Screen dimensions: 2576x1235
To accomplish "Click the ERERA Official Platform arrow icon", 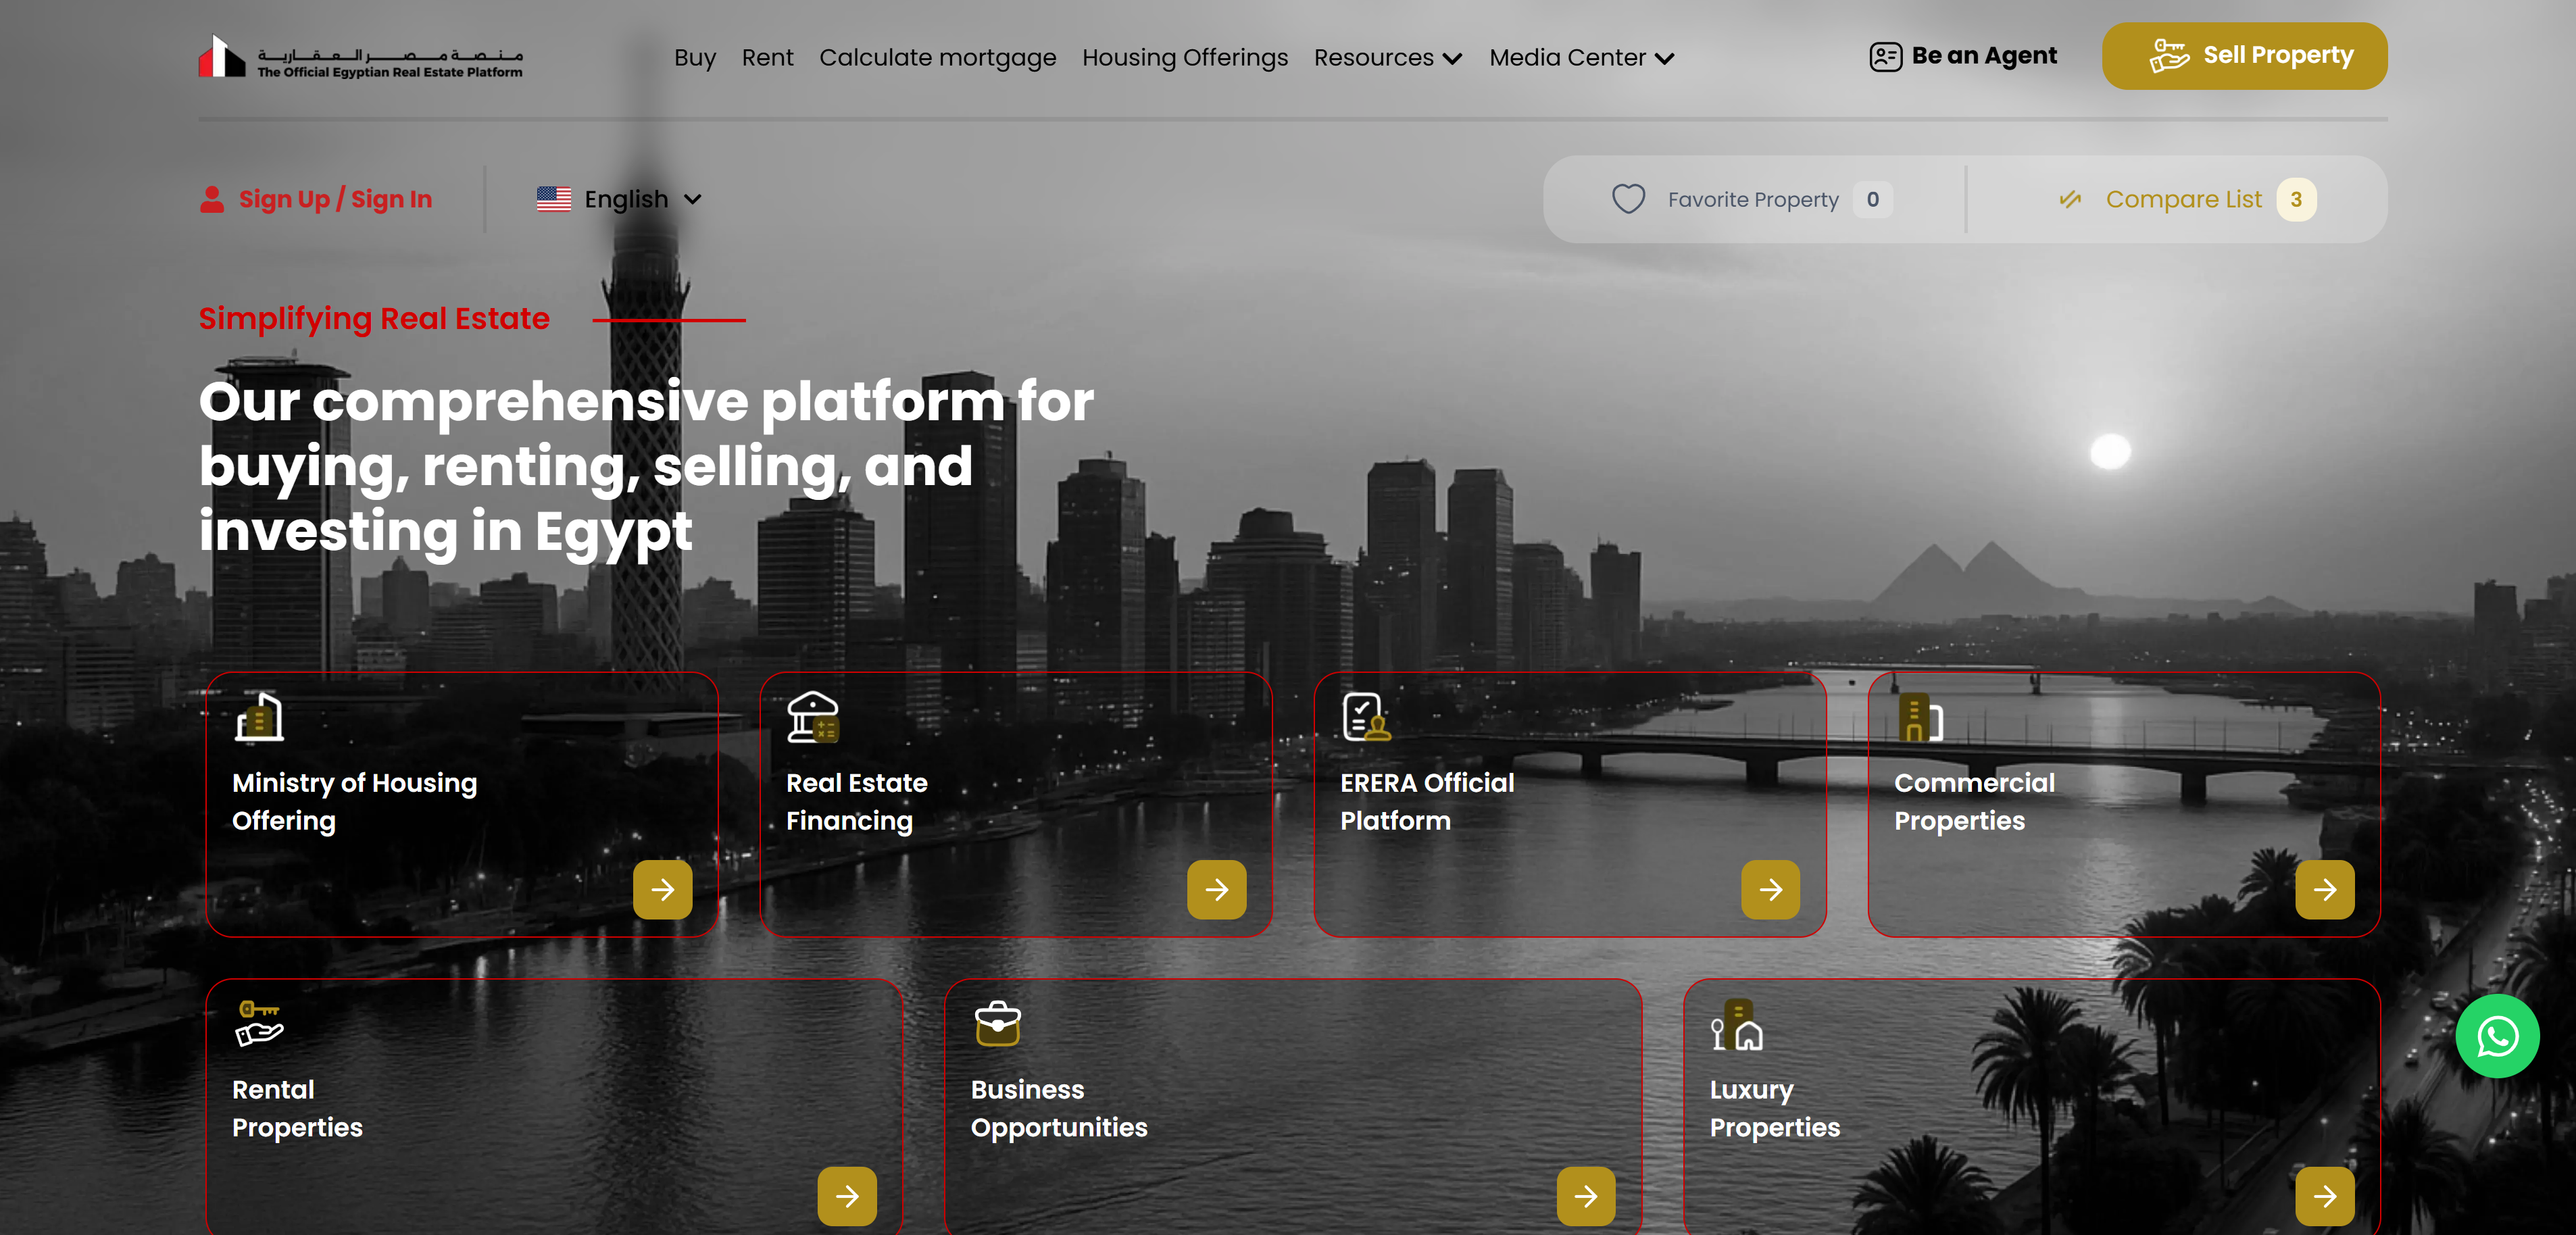I will [1770, 889].
